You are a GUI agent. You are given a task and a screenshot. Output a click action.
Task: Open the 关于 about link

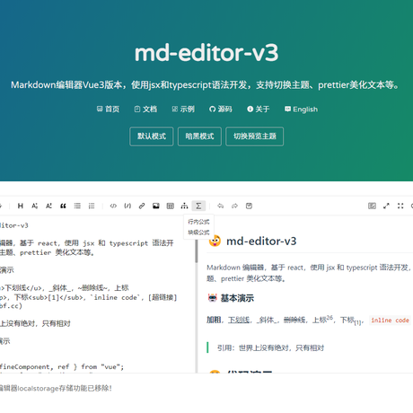(x=259, y=110)
